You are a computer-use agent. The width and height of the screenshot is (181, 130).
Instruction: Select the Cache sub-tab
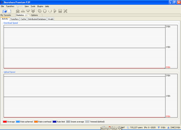pyautogui.click(x=23, y=19)
